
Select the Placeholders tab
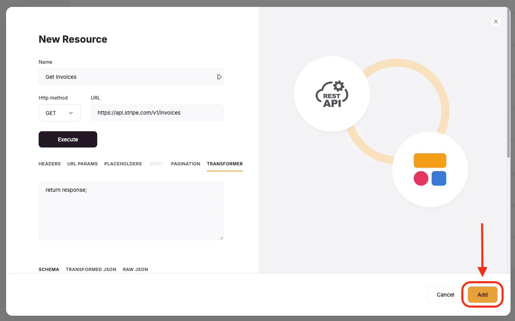coord(123,164)
